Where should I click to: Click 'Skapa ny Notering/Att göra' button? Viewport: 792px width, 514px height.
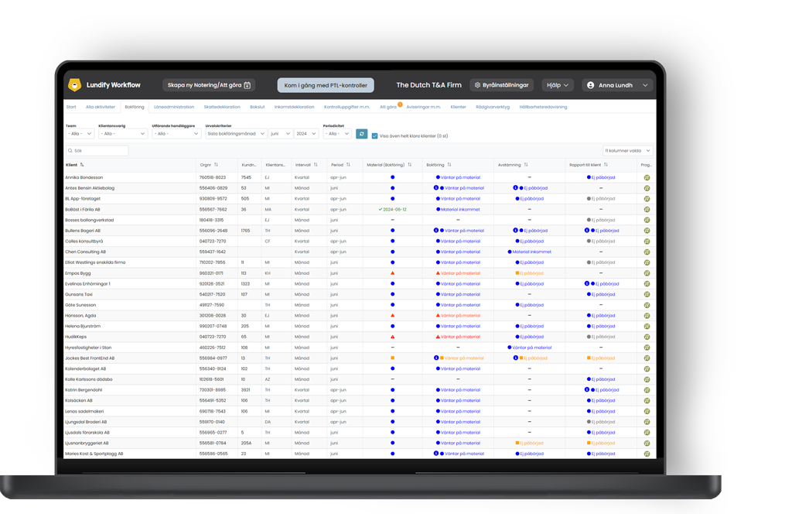[210, 85]
